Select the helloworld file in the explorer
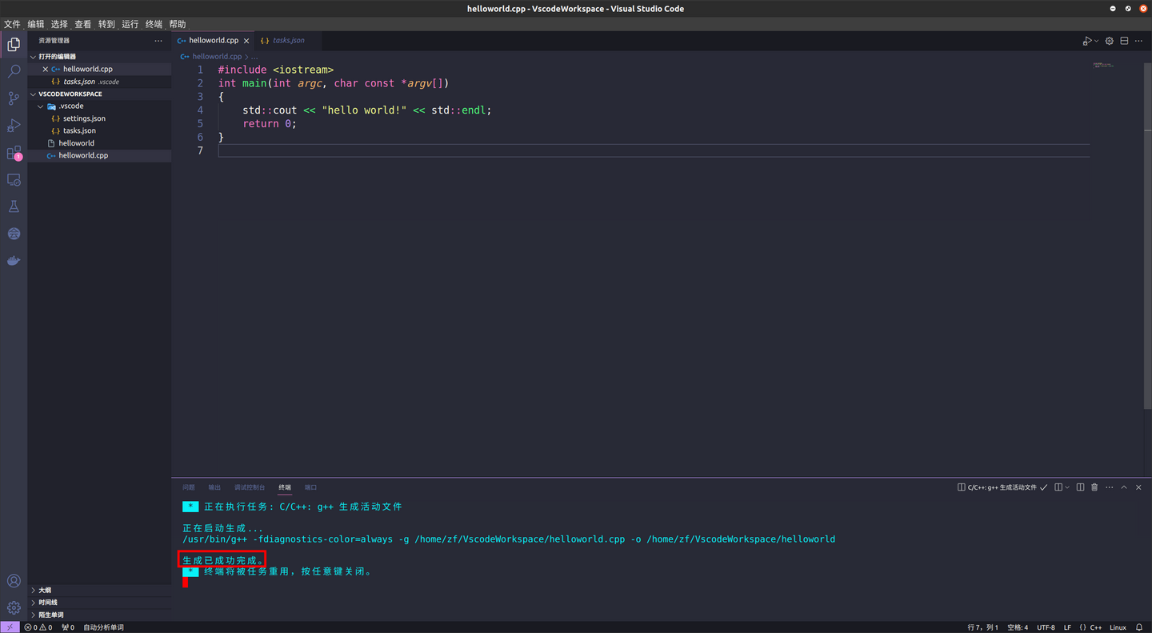 click(76, 142)
